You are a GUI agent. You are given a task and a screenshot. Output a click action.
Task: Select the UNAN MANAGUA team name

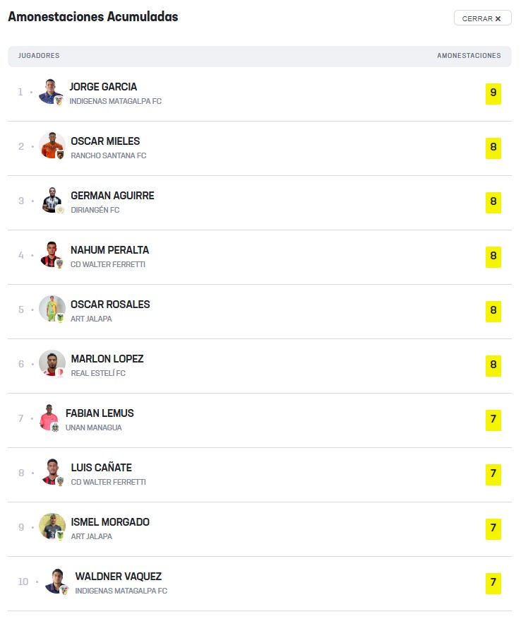[x=93, y=428]
